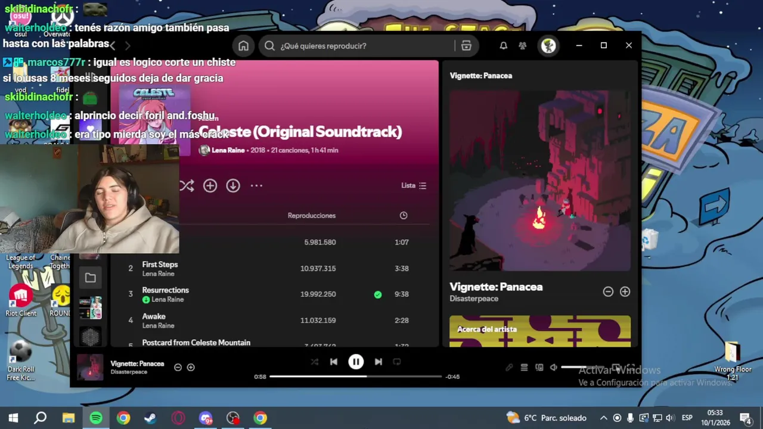Open the artist link Lena Raine in the album header
The image size is (763, 429).
pos(228,150)
